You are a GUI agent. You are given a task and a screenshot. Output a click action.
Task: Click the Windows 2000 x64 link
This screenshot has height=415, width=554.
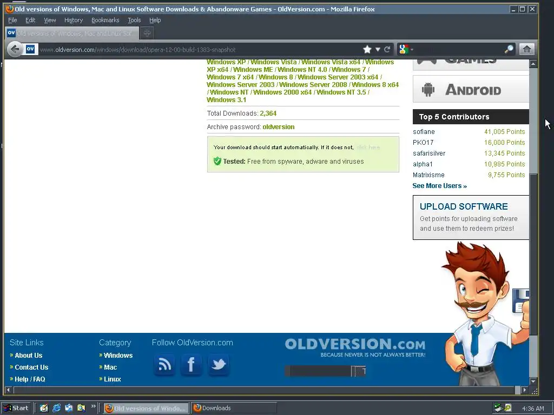point(282,92)
